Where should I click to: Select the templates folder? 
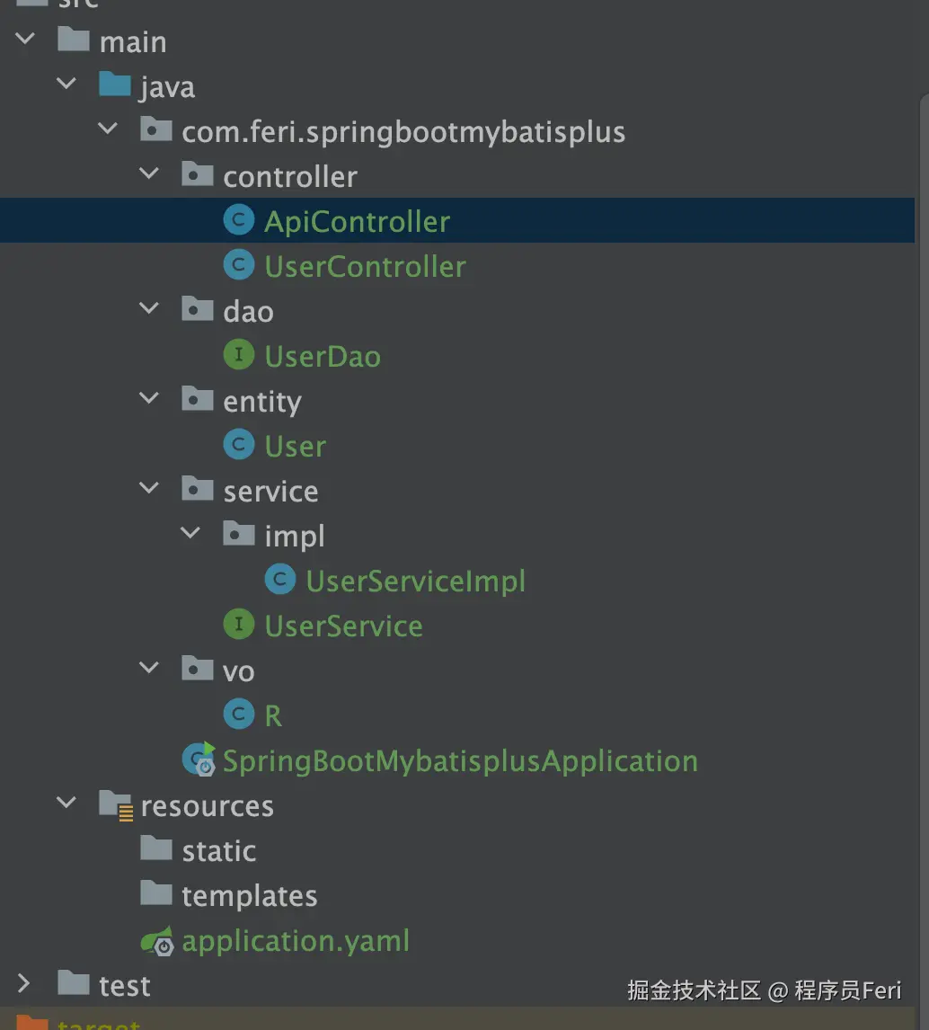(249, 896)
